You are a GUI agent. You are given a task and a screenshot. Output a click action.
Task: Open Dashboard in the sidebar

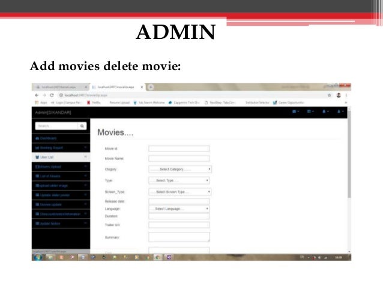(61, 138)
